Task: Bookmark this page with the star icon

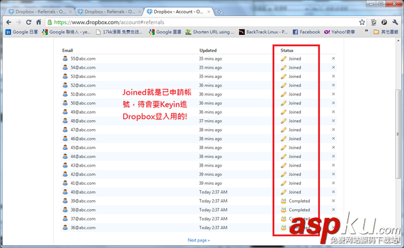Action: coord(362,22)
